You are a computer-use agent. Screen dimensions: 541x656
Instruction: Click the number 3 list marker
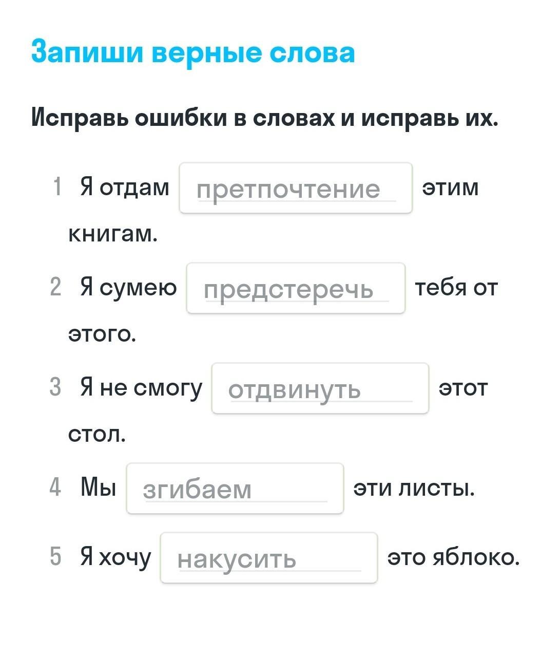click(x=55, y=387)
